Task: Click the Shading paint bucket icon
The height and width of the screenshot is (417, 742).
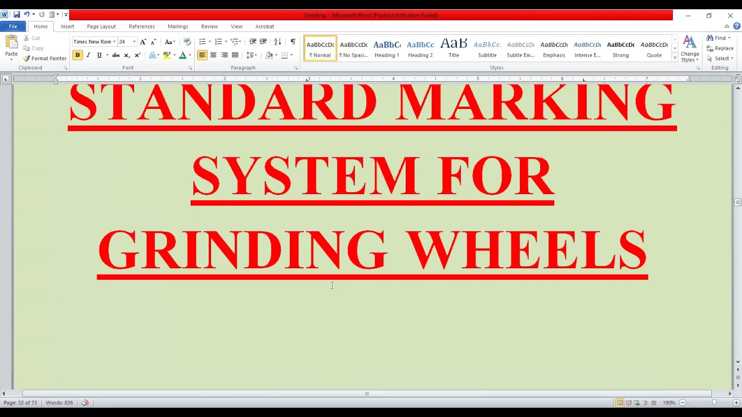Action: [x=269, y=55]
